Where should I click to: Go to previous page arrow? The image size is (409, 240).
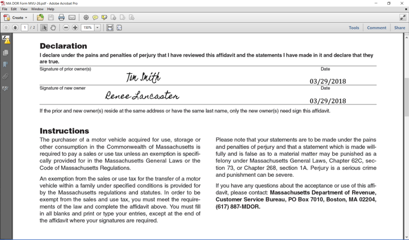pos(6,27)
